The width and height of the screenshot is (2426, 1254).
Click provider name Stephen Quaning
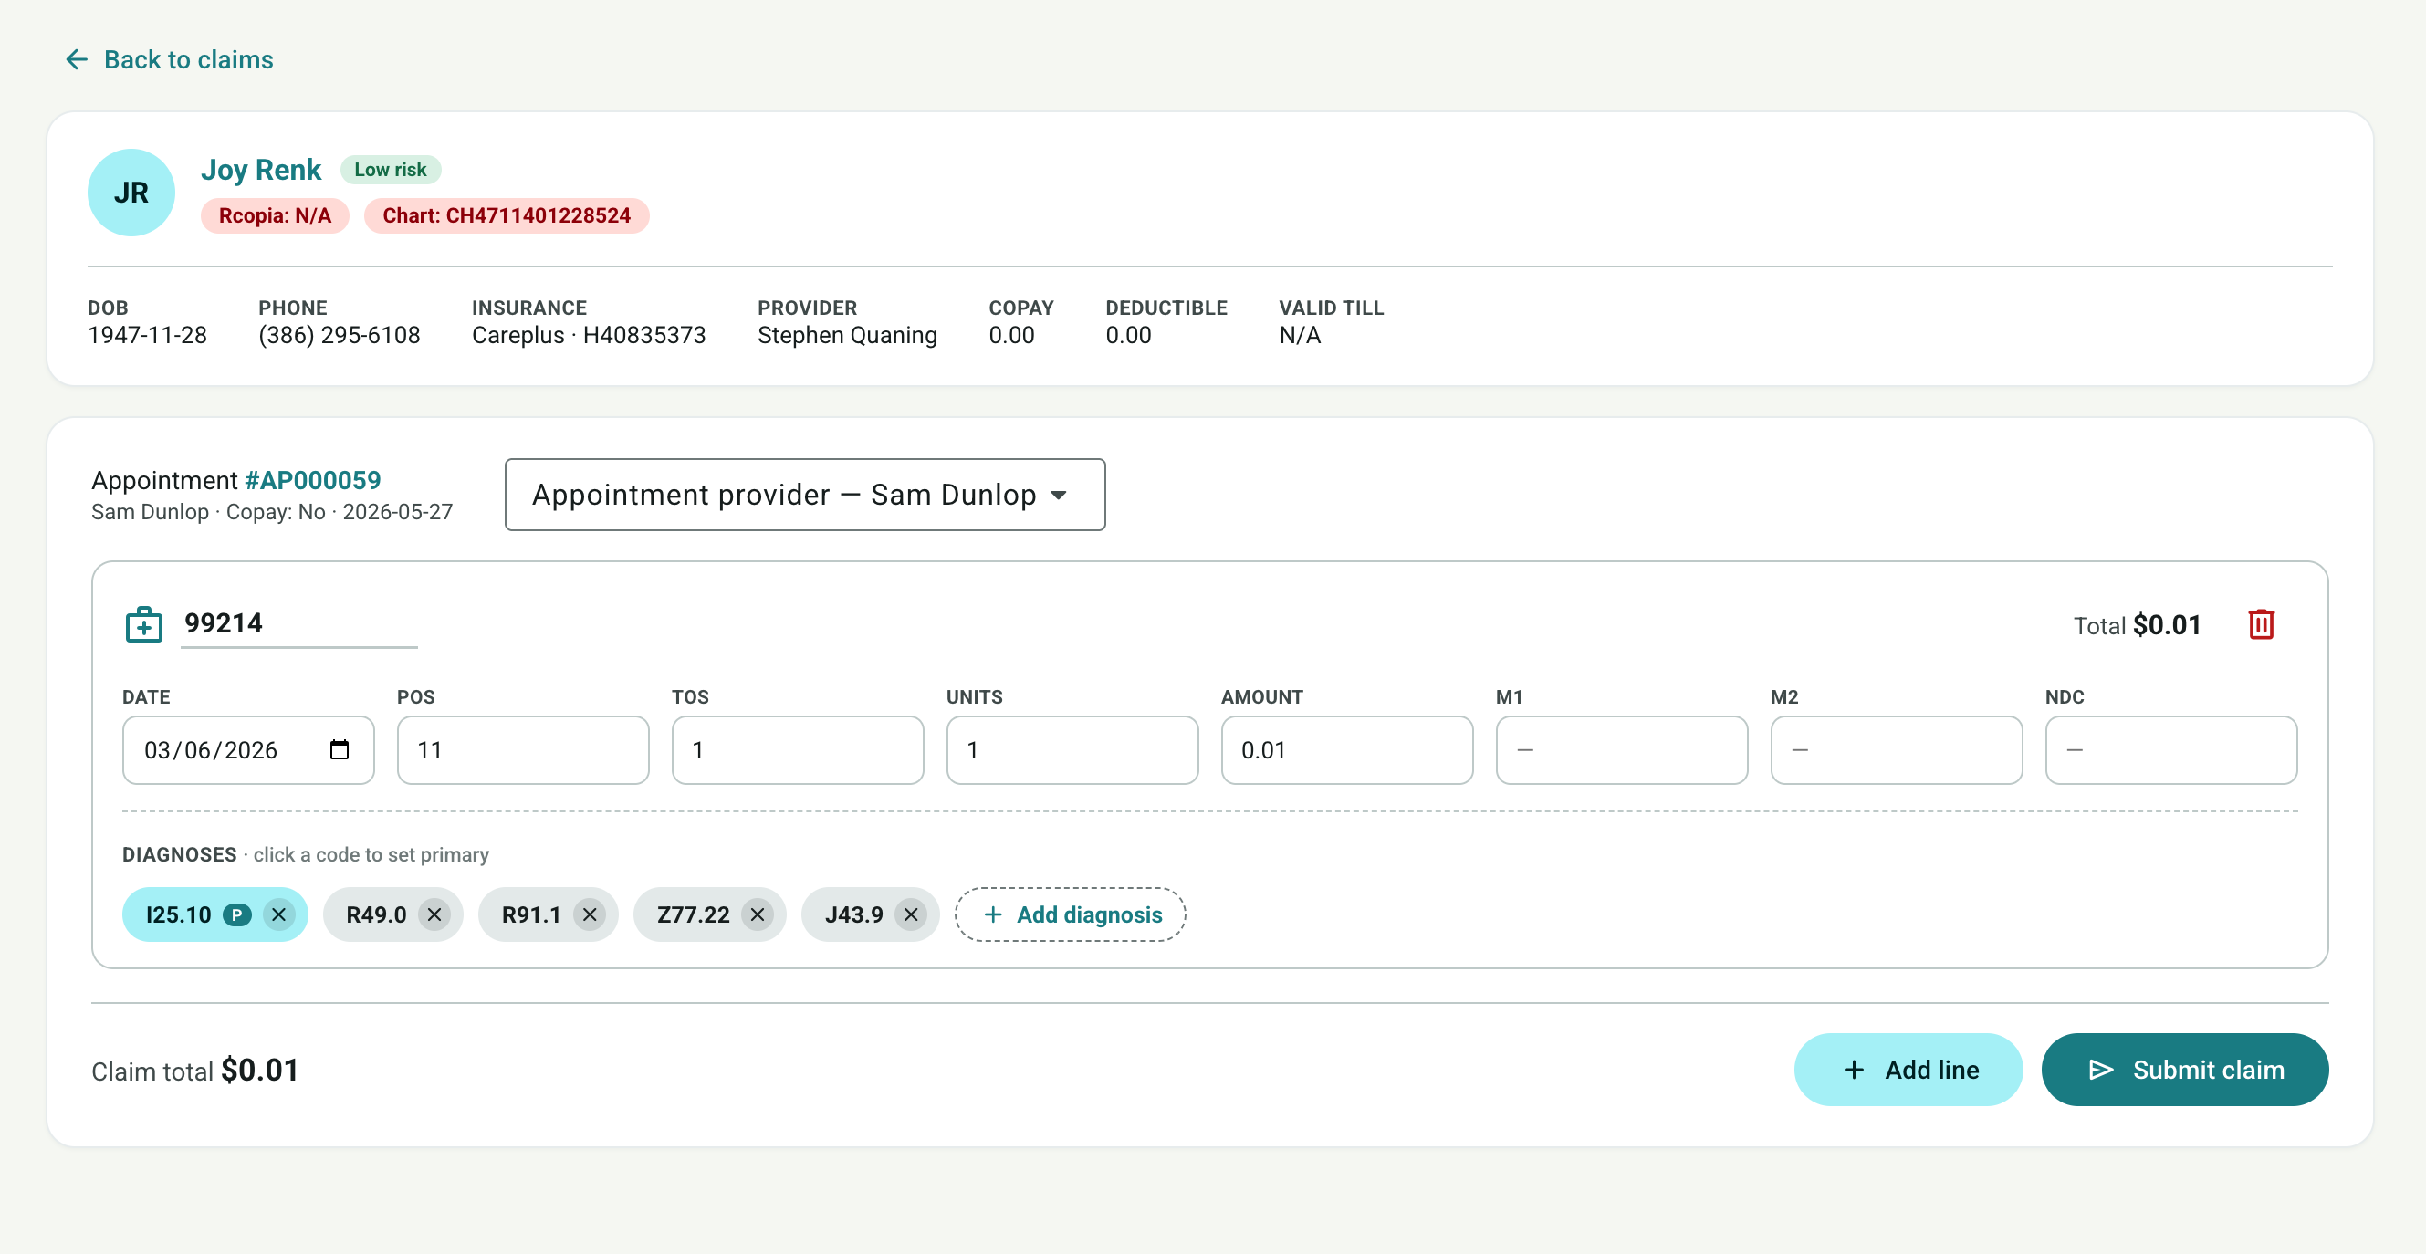(847, 335)
